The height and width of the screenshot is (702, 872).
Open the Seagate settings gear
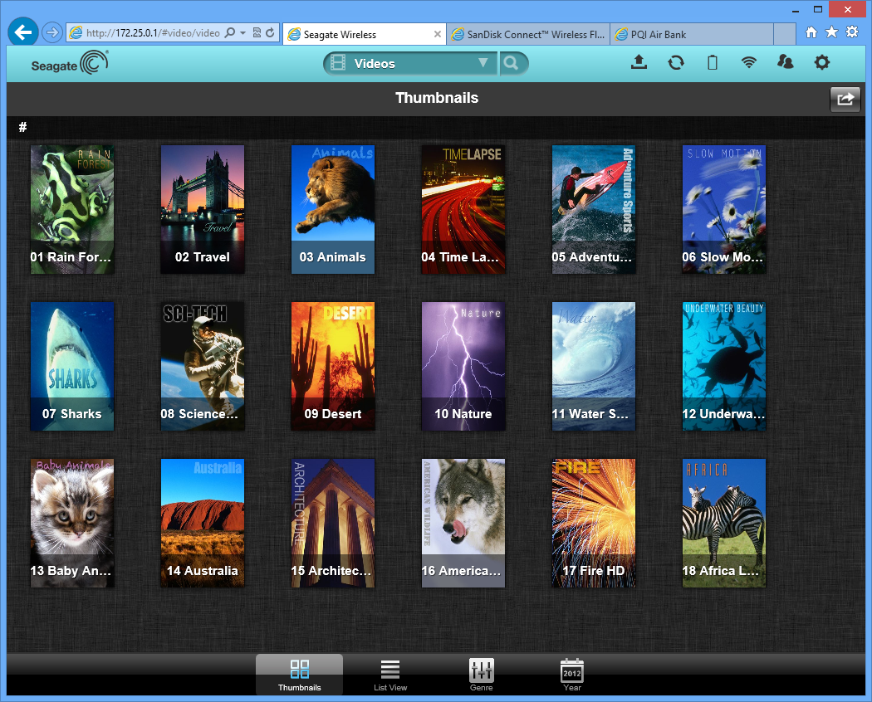(822, 62)
